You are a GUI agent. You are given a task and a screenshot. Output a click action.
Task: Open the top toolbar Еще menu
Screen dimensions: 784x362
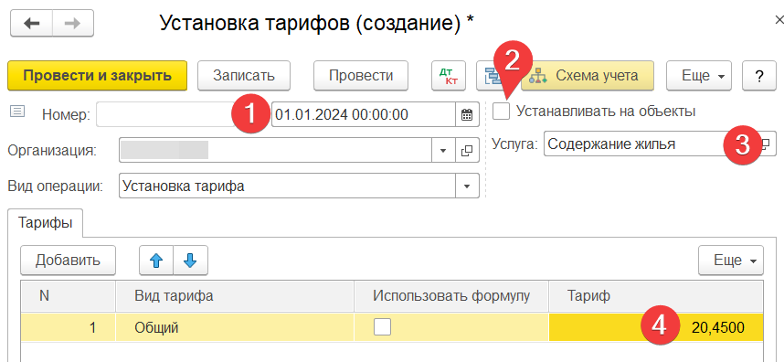(699, 76)
